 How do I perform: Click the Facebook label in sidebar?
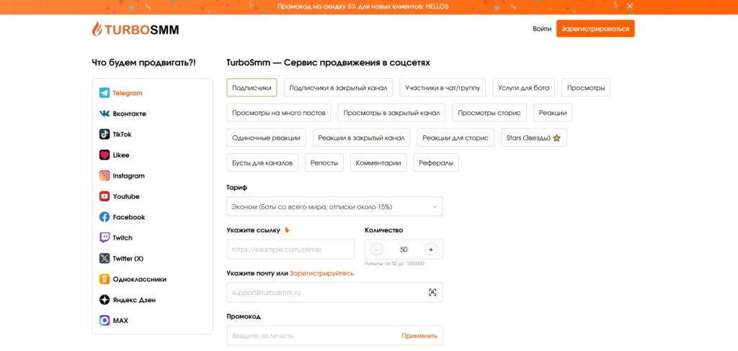pos(129,217)
